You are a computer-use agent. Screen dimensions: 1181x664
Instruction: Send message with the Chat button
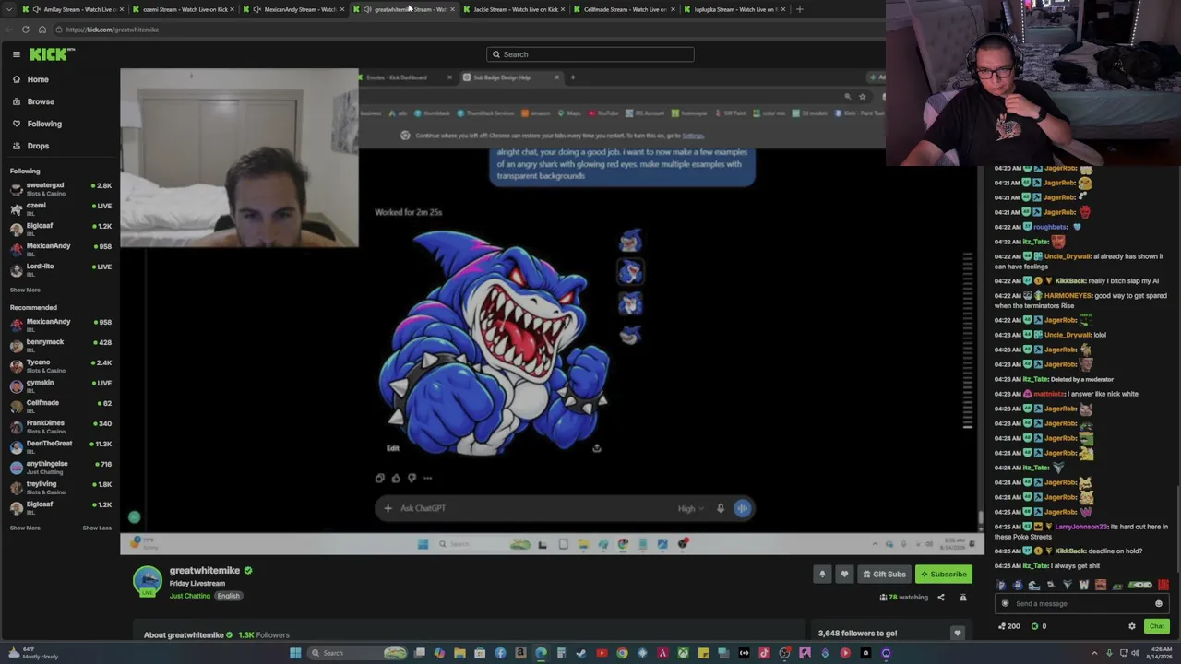click(1156, 626)
